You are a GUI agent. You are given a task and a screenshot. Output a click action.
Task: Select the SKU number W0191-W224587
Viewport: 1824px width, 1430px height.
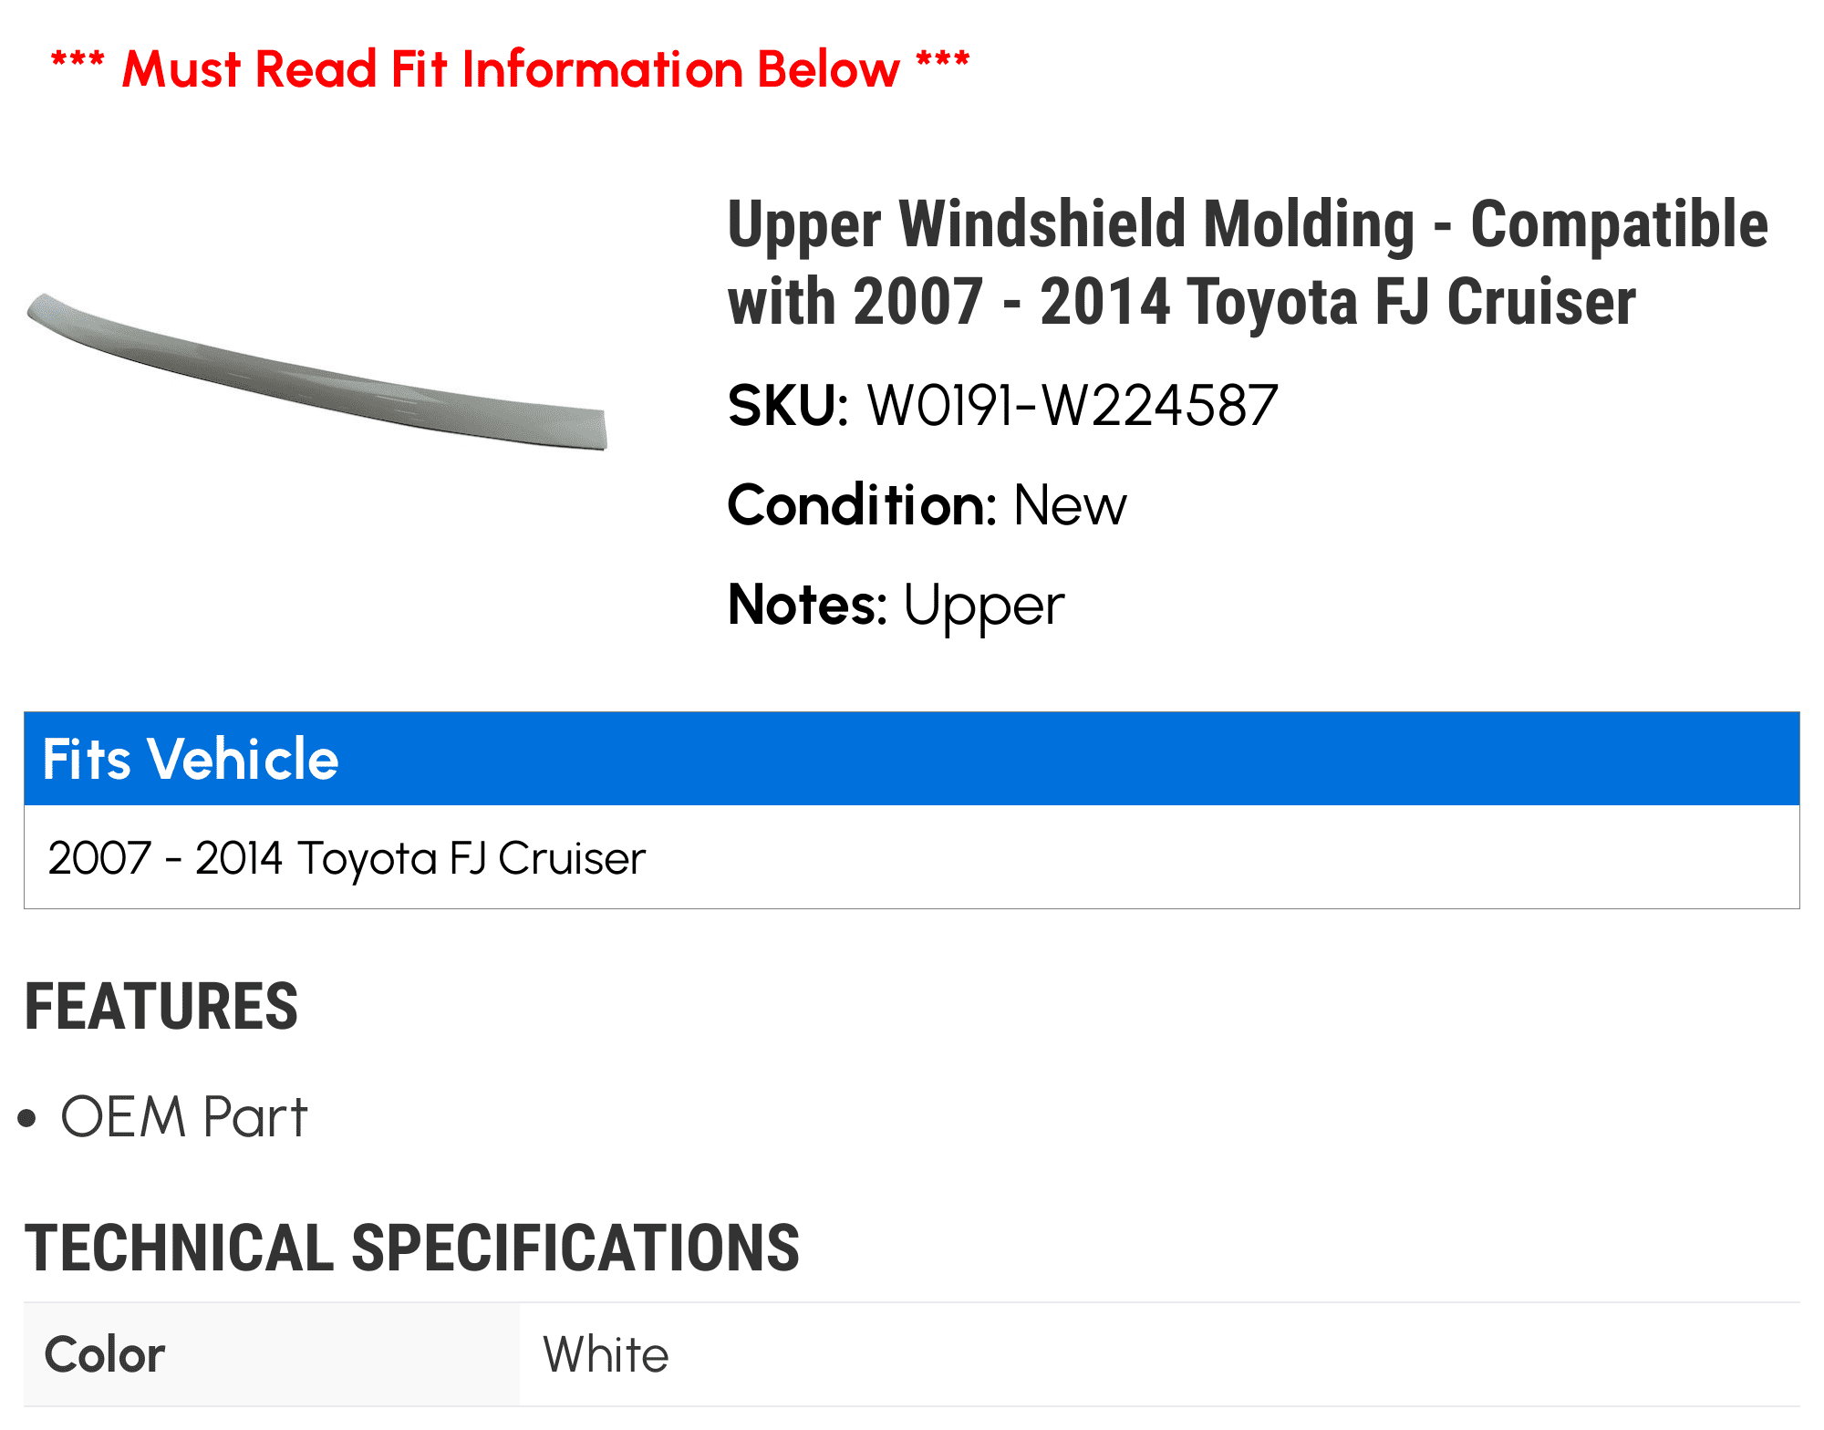pyautogui.click(x=1073, y=406)
